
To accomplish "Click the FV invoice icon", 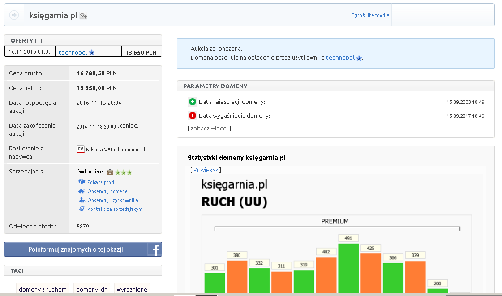I will tap(81, 149).
